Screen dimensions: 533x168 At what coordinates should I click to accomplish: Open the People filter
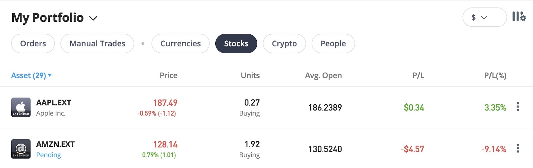click(333, 44)
